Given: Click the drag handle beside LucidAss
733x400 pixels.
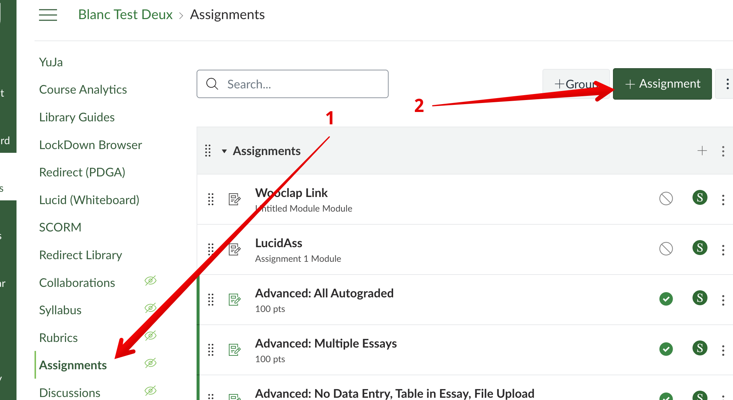Looking at the screenshot, I should click(x=211, y=249).
